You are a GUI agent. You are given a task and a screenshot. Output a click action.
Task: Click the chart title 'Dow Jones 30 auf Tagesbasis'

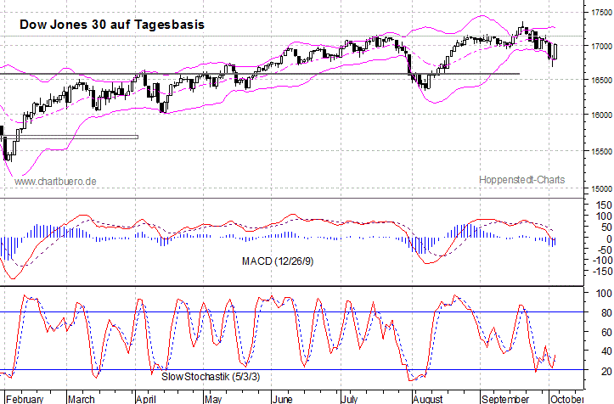(112, 25)
